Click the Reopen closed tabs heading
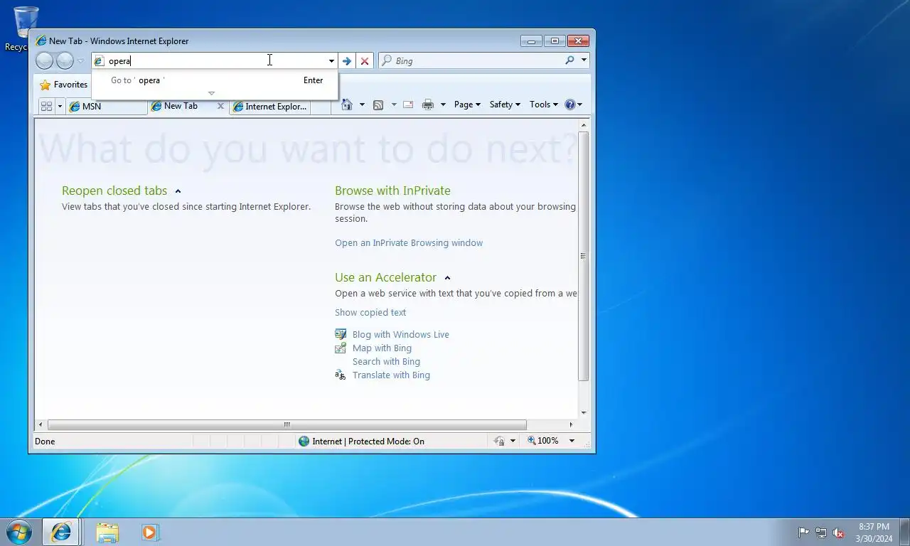The height and width of the screenshot is (546, 910). [x=114, y=191]
